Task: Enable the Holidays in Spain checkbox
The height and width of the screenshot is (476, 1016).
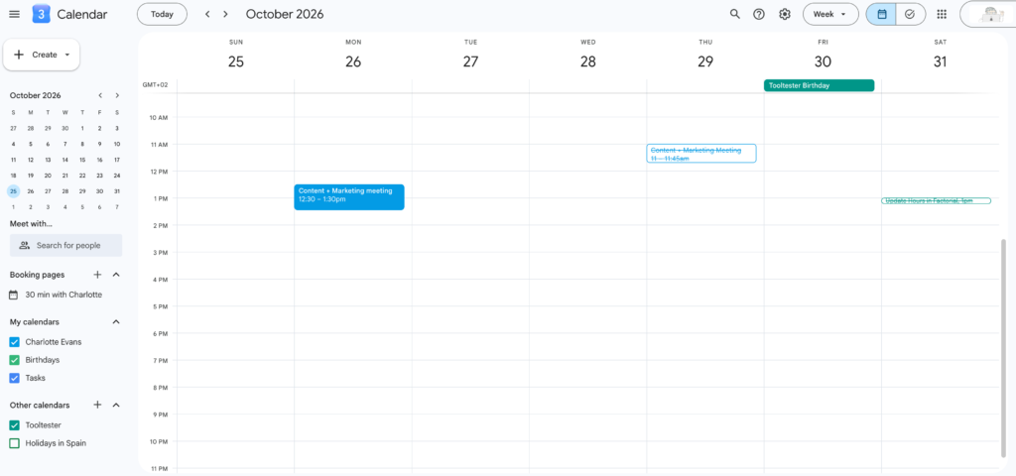Action: click(14, 443)
